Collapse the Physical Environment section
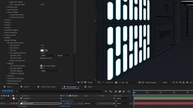The image size is (193, 108). [x=7, y=43]
